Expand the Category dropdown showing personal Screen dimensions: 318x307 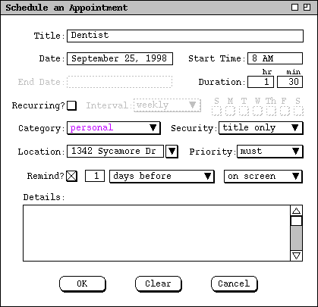(x=114, y=128)
